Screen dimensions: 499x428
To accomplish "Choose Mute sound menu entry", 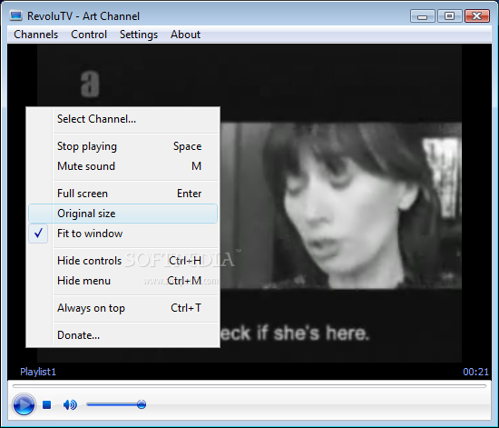I will point(122,166).
